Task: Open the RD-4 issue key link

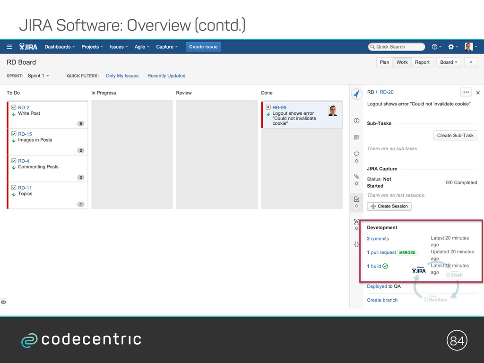Action: [24, 161]
